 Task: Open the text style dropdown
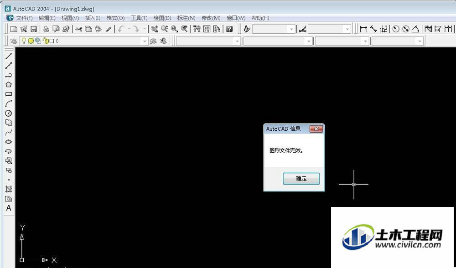291,29
